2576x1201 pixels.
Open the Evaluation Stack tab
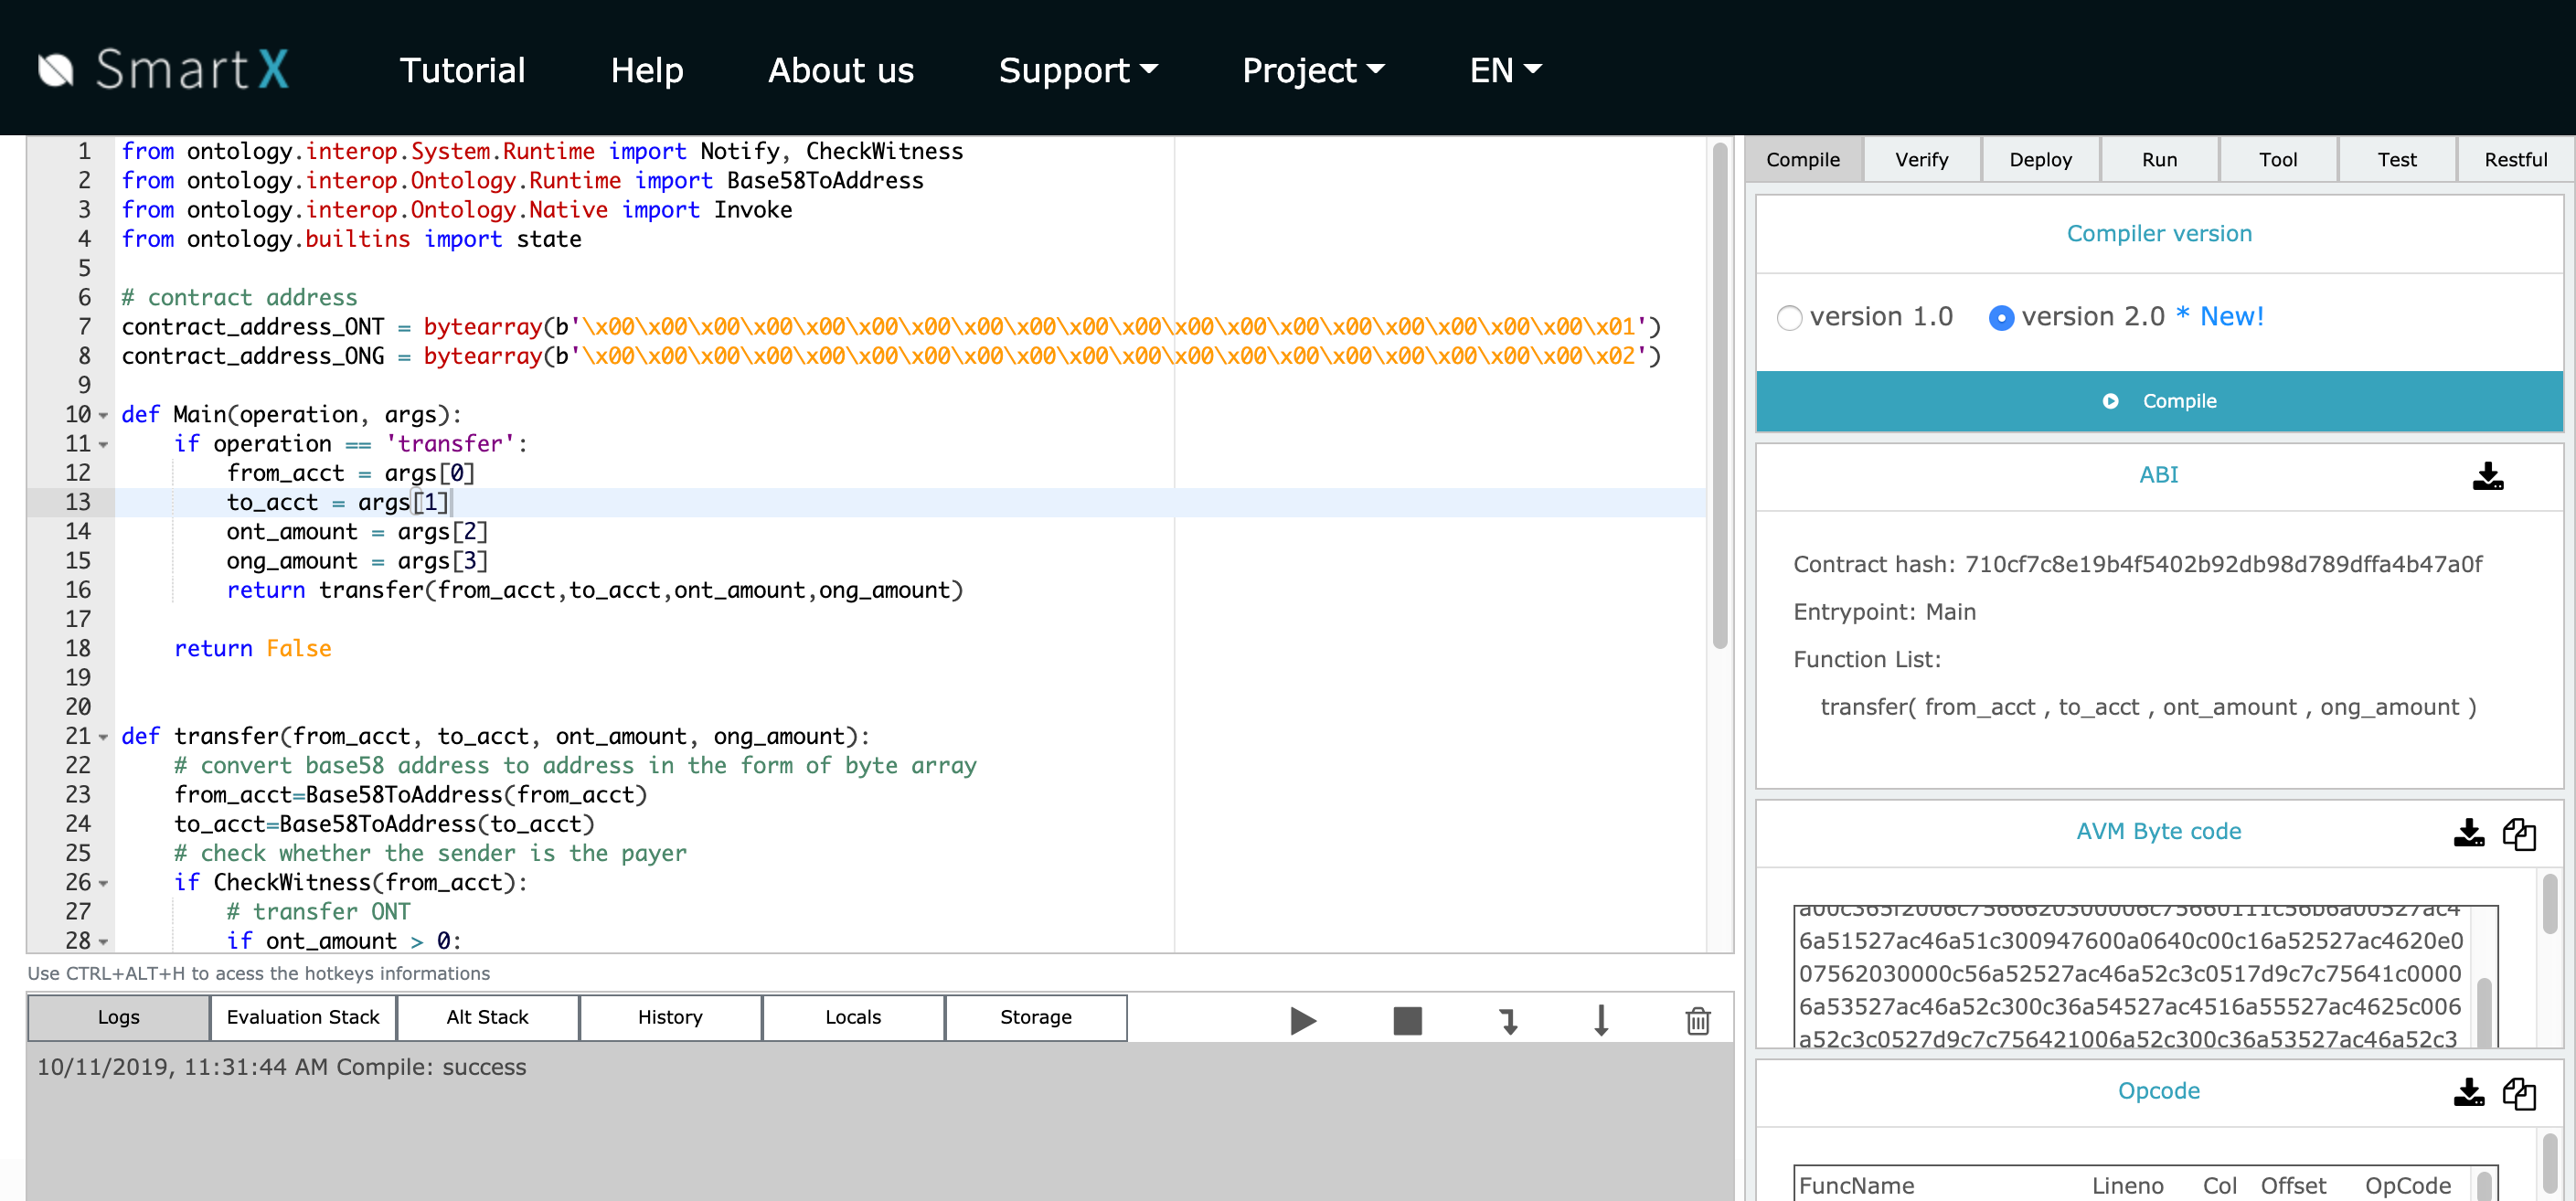pos(302,1017)
